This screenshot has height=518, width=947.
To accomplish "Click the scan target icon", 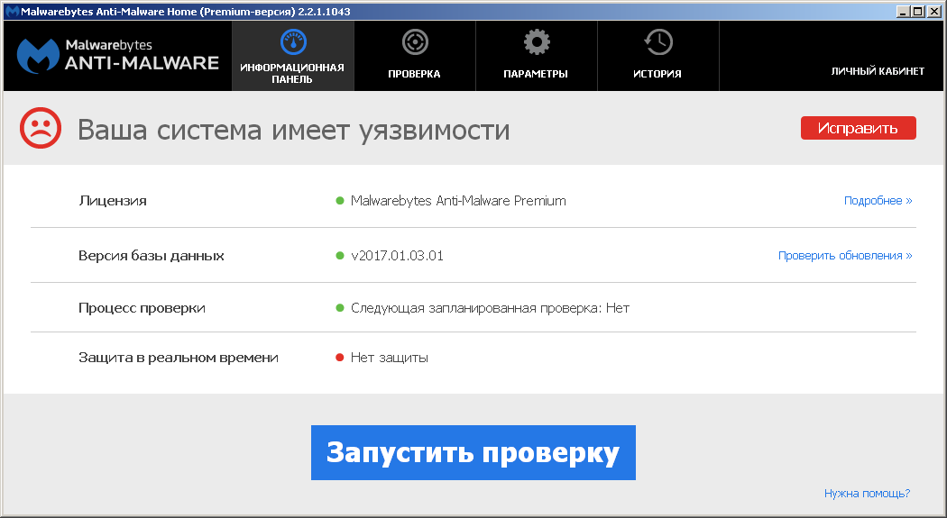I will coord(415,41).
